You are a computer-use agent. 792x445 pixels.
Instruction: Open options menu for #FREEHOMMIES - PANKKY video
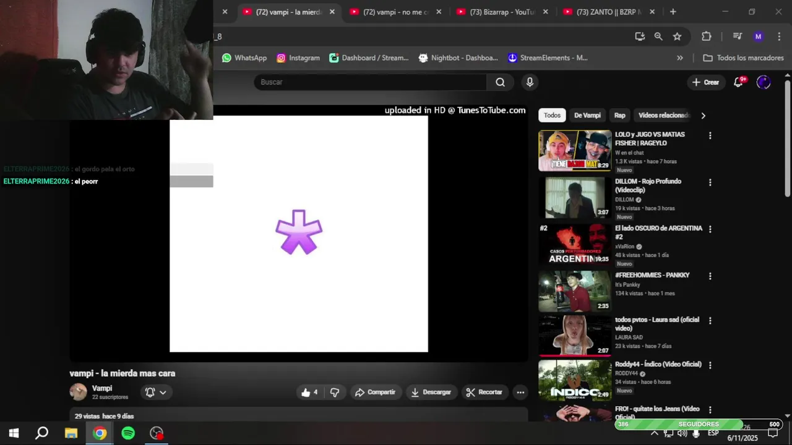[710, 276]
